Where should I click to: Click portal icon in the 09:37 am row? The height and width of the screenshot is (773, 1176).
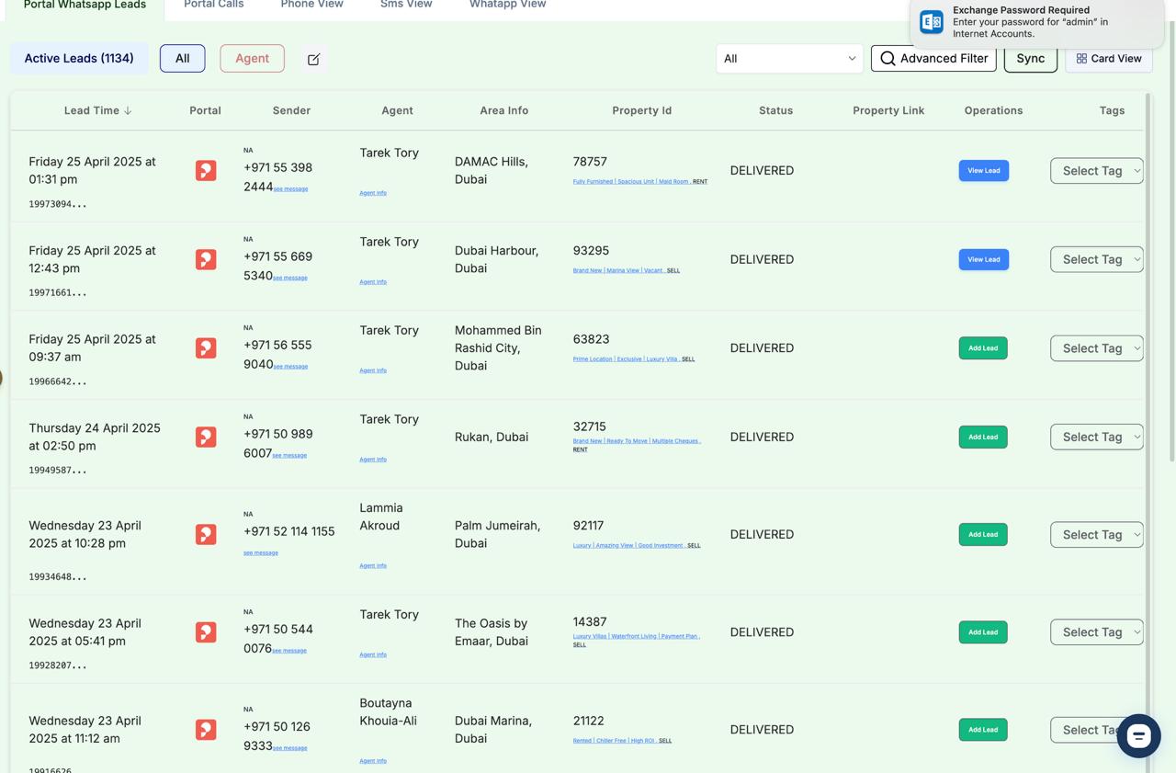[x=206, y=348]
